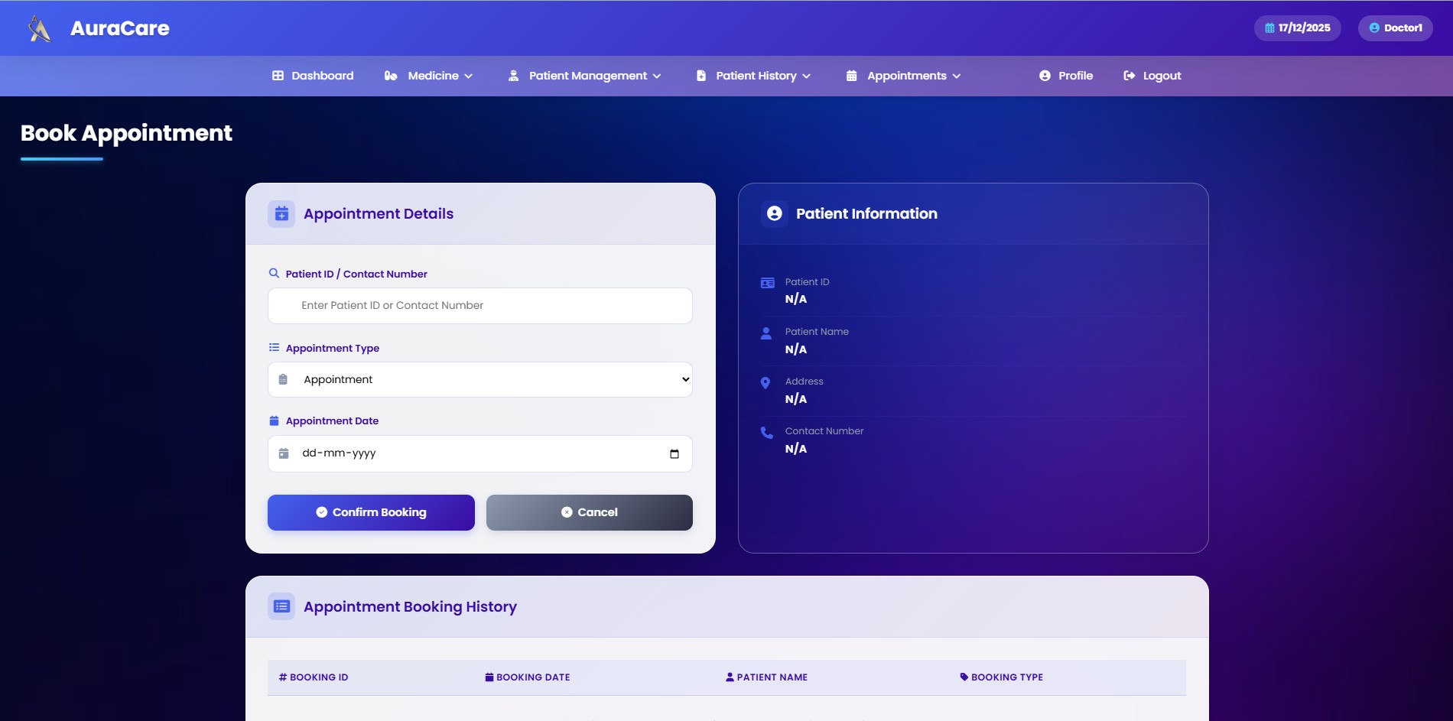Click the Appointment Details calendar-plus icon
This screenshot has height=721, width=1453.
point(281,214)
